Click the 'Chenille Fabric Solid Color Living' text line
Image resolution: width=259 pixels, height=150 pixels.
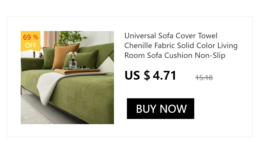pos(181,46)
